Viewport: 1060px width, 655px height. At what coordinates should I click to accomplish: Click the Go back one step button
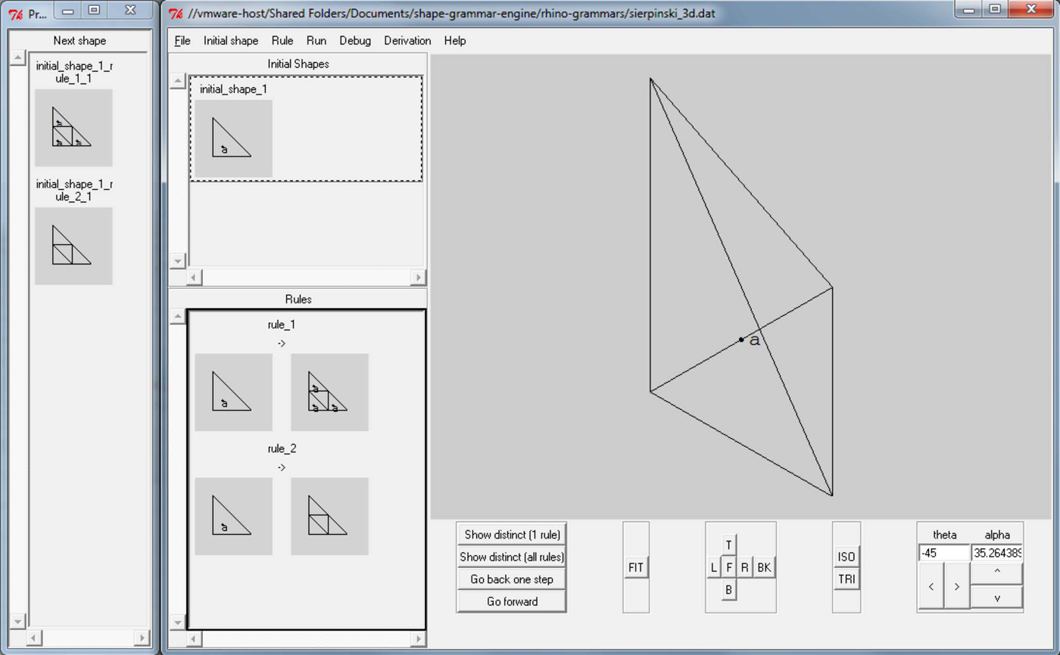coord(511,579)
